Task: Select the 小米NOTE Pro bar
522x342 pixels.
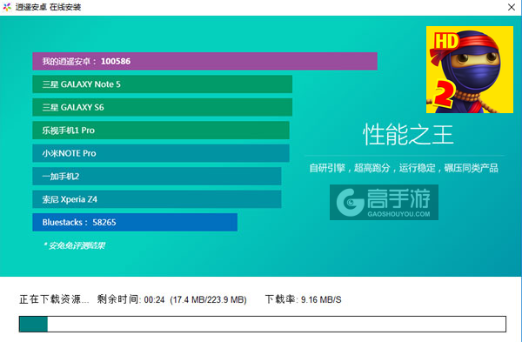Action: (161, 153)
